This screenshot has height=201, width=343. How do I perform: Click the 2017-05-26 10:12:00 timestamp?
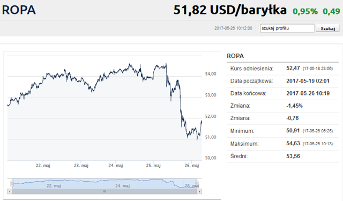(233, 28)
